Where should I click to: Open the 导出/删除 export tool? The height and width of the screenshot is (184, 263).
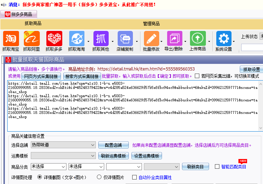click(174, 41)
